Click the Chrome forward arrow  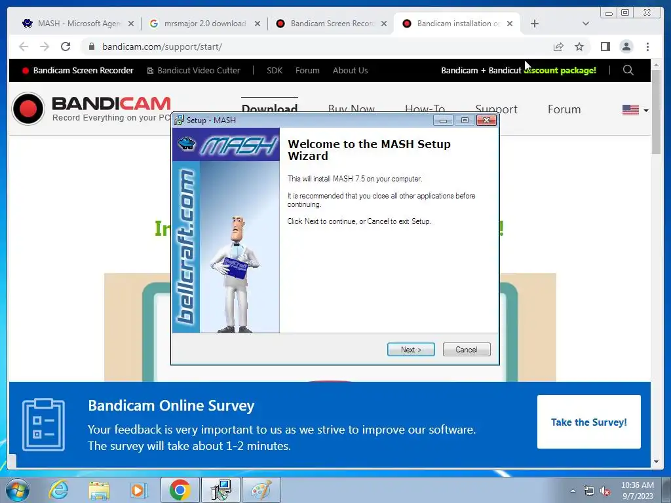44,47
